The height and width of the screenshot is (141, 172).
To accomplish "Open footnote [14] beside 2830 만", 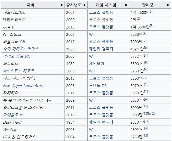I will pos(147,121).
